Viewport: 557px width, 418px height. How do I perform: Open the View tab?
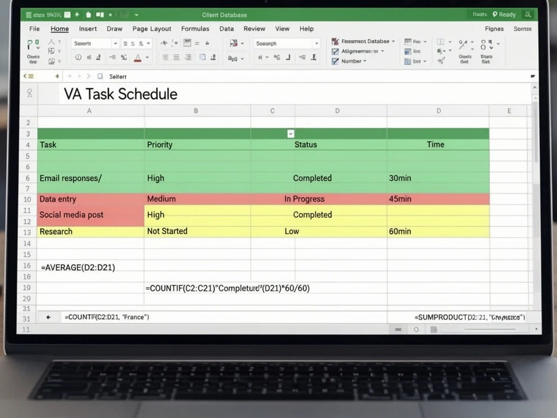(x=282, y=29)
